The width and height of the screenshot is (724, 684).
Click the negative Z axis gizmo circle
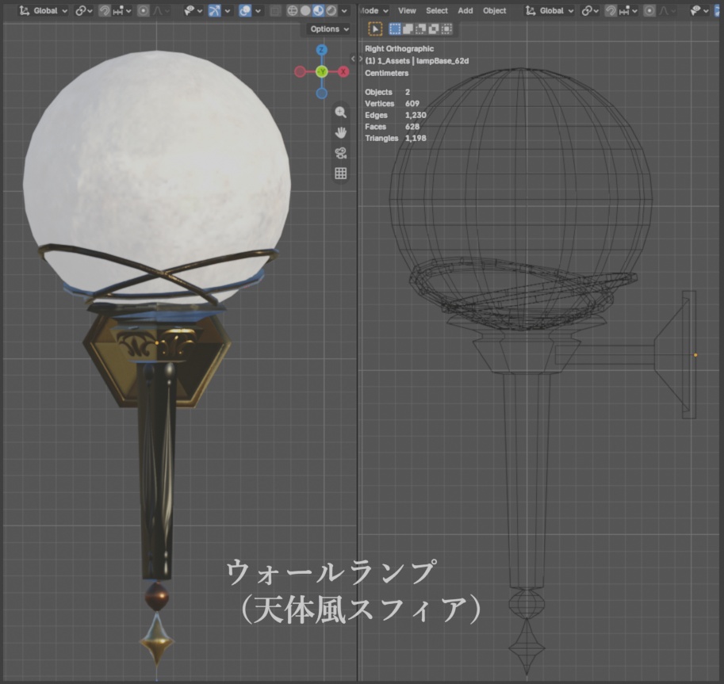pos(322,94)
